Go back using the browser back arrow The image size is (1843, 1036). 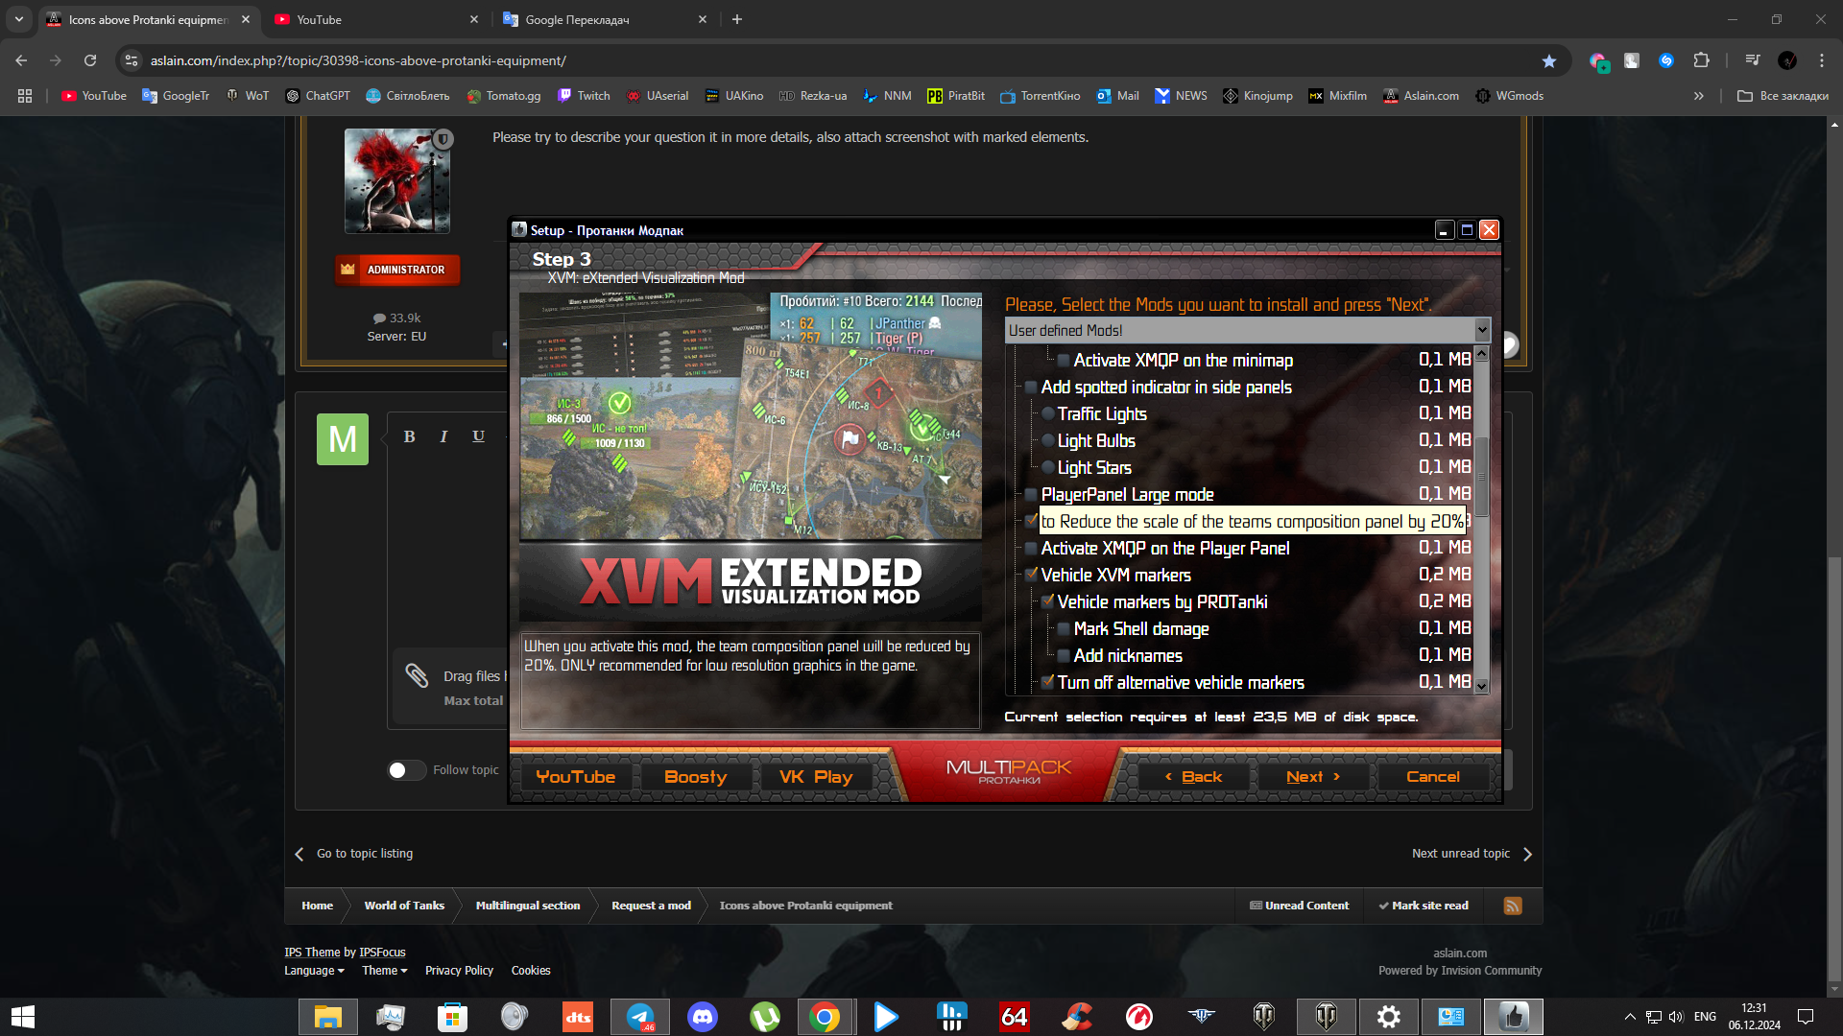tap(21, 60)
